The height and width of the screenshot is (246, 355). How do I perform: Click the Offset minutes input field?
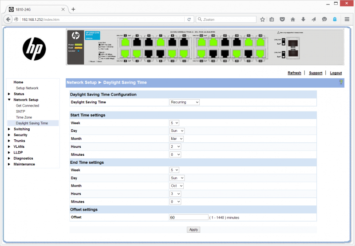coord(189,217)
